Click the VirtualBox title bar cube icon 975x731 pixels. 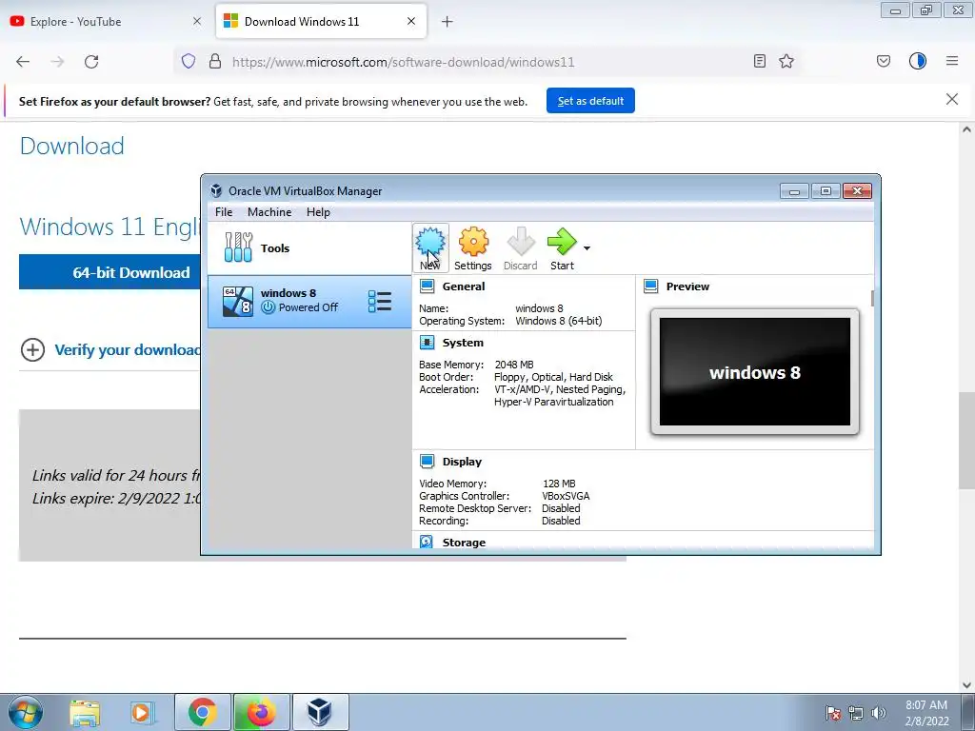click(x=216, y=190)
